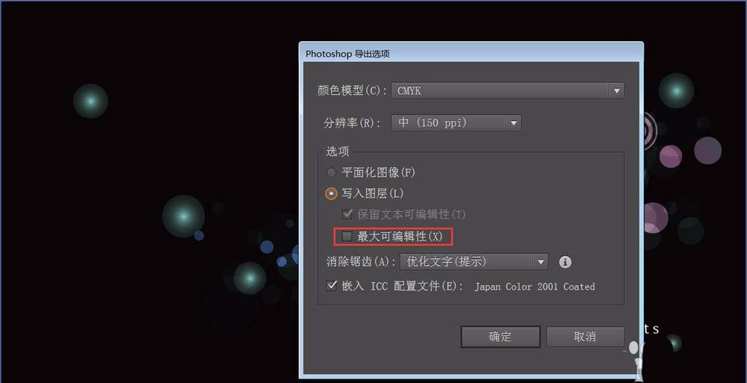This screenshot has height=383, width=747.
Task: Click the 选项 group heading
Action: 338,152
